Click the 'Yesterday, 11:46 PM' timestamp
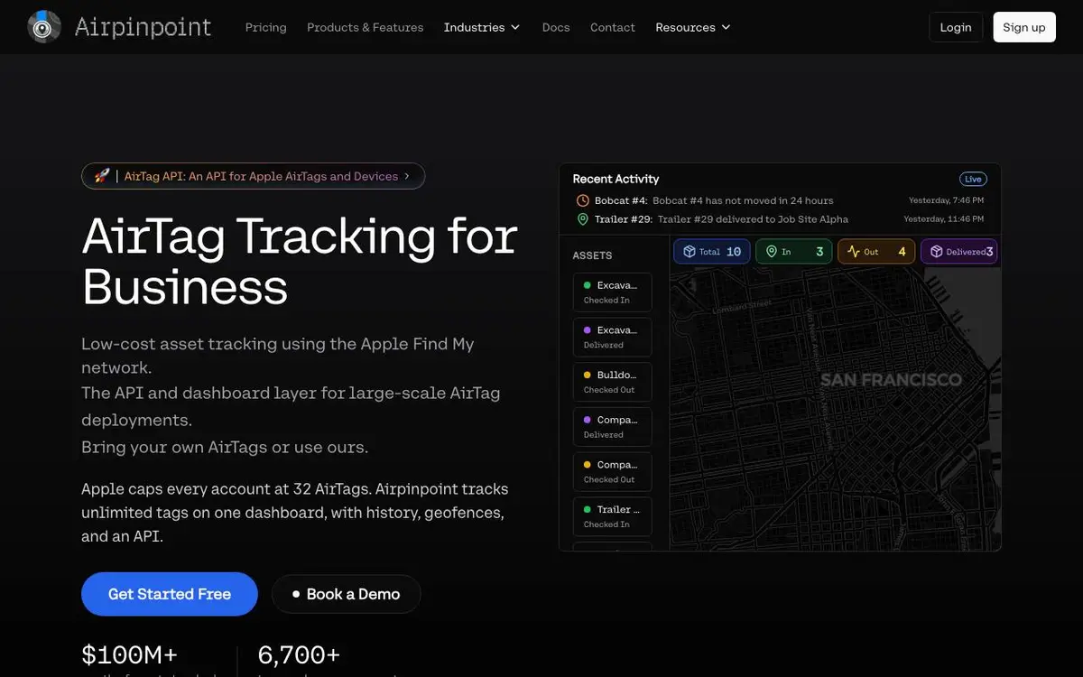Image resolution: width=1083 pixels, height=677 pixels. coord(944,219)
